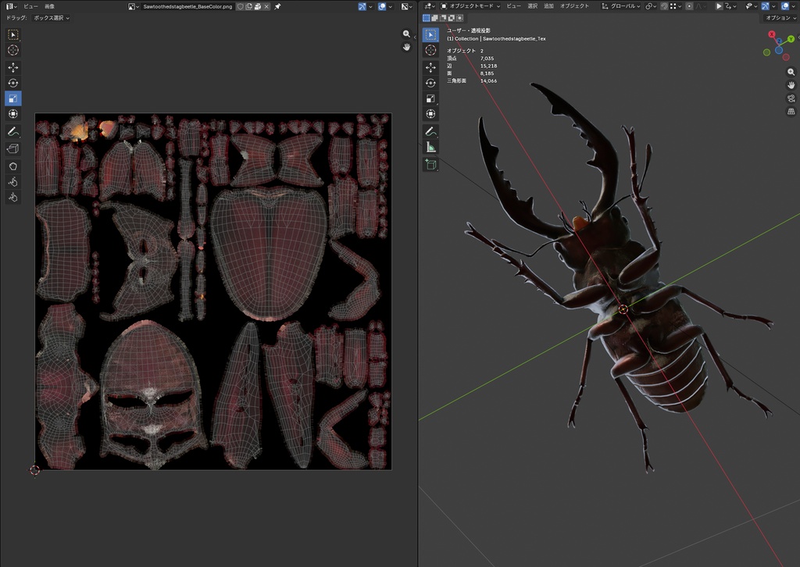
Task: Toggle proportional editing in 3D viewport
Action: tap(689, 6)
